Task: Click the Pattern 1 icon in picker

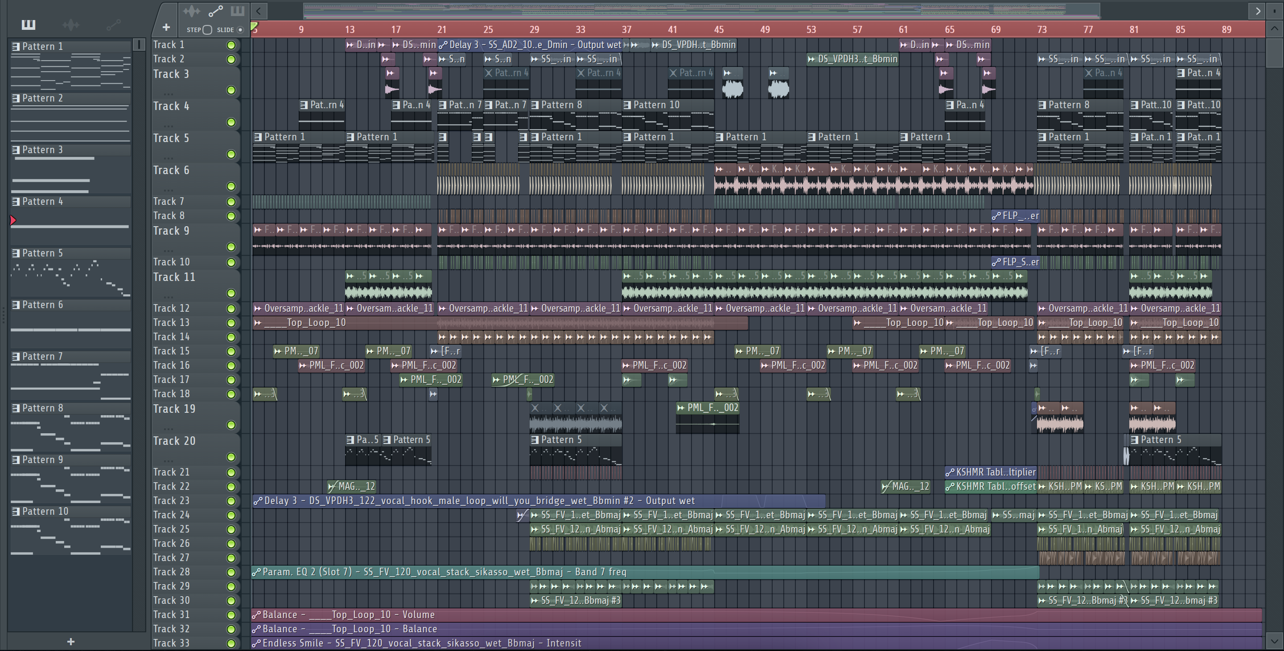Action: [x=16, y=46]
